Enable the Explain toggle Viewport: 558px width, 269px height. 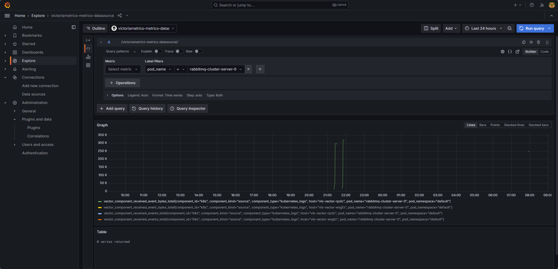click(x=159, y=51)
